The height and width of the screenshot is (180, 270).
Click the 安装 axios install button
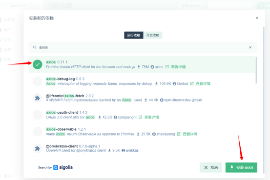(x=241, y=167)
